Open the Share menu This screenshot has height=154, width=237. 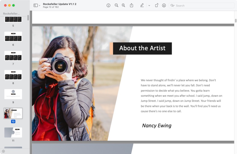pyautogui.click(x=132, y=5)
